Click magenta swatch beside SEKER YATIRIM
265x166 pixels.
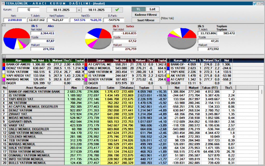[86, 79]
